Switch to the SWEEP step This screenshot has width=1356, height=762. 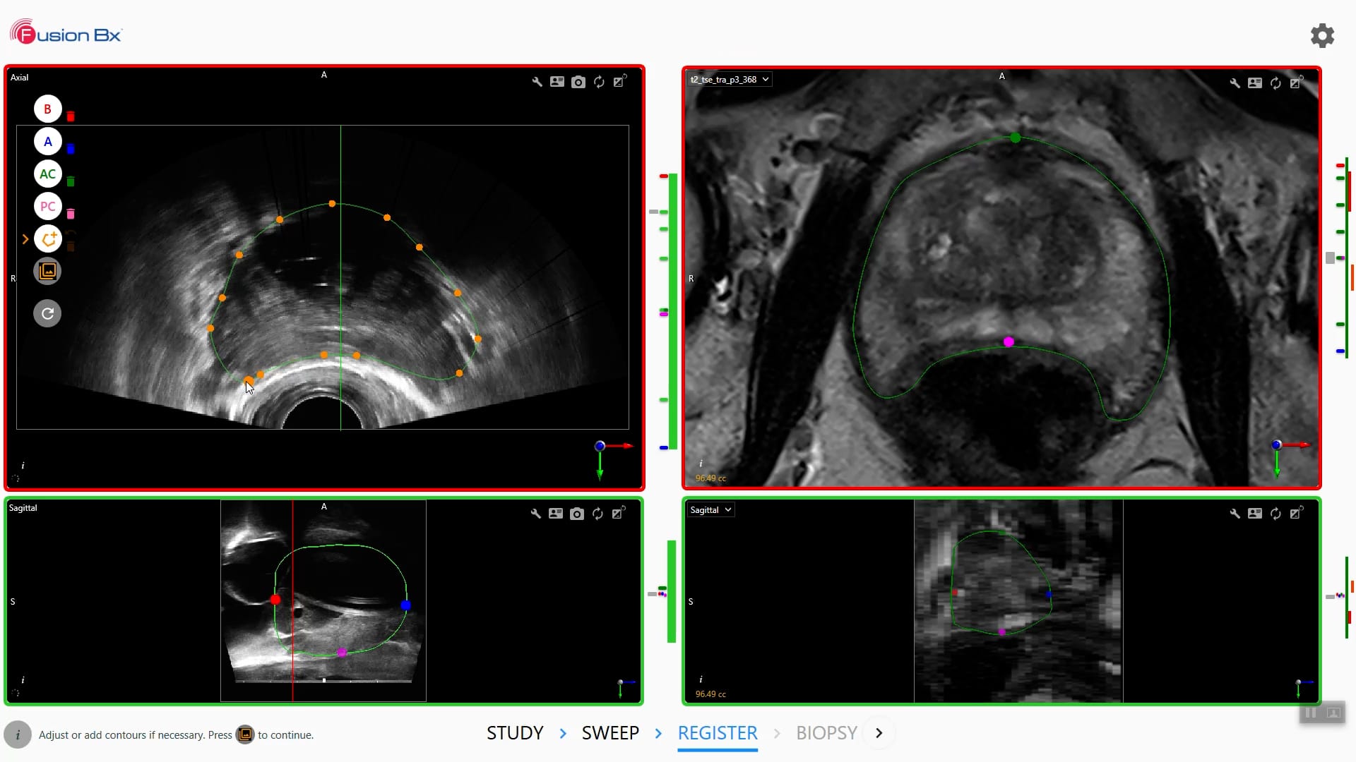610,733
